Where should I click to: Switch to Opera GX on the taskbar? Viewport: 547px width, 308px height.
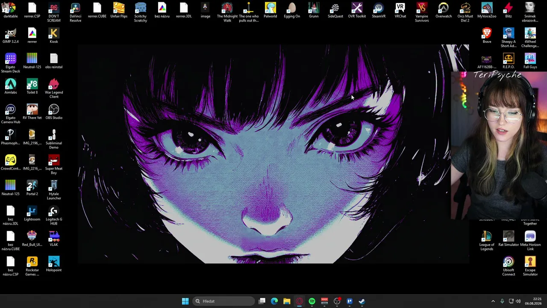coord(299,301)
